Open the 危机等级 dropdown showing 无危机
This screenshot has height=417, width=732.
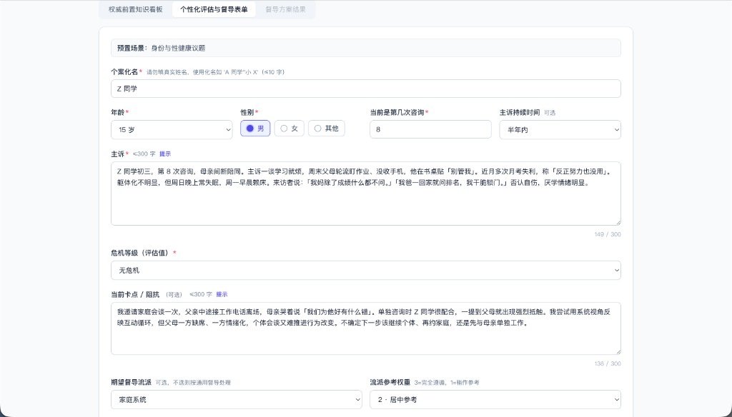(x=365, y=270)
